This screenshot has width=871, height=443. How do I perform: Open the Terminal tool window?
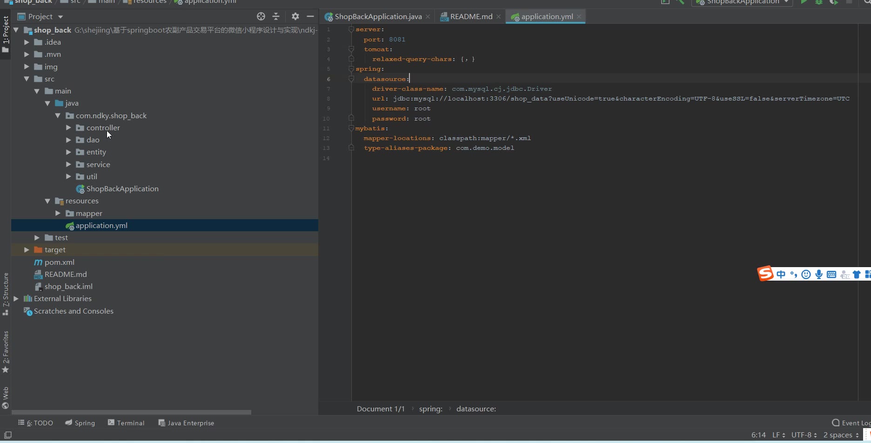pos(126,423)
